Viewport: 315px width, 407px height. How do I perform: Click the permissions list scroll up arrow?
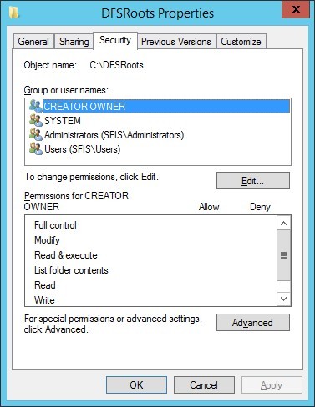click(x=283, y=223)
